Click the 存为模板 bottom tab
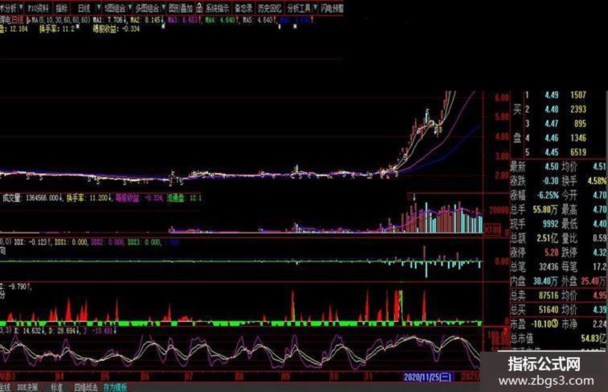Viewport: 608px width, 392px height. point(115,387)
